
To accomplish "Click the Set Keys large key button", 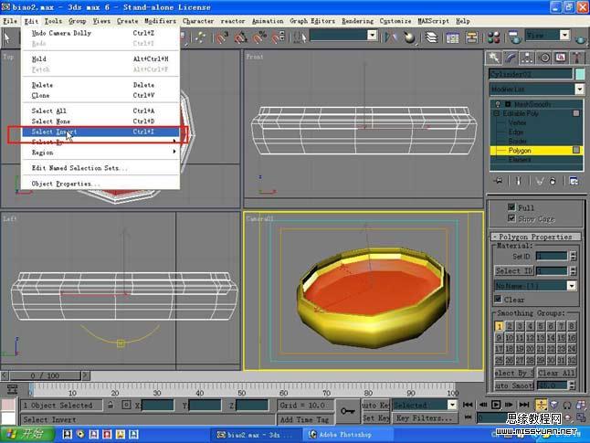I will click(x=347, y=411).
